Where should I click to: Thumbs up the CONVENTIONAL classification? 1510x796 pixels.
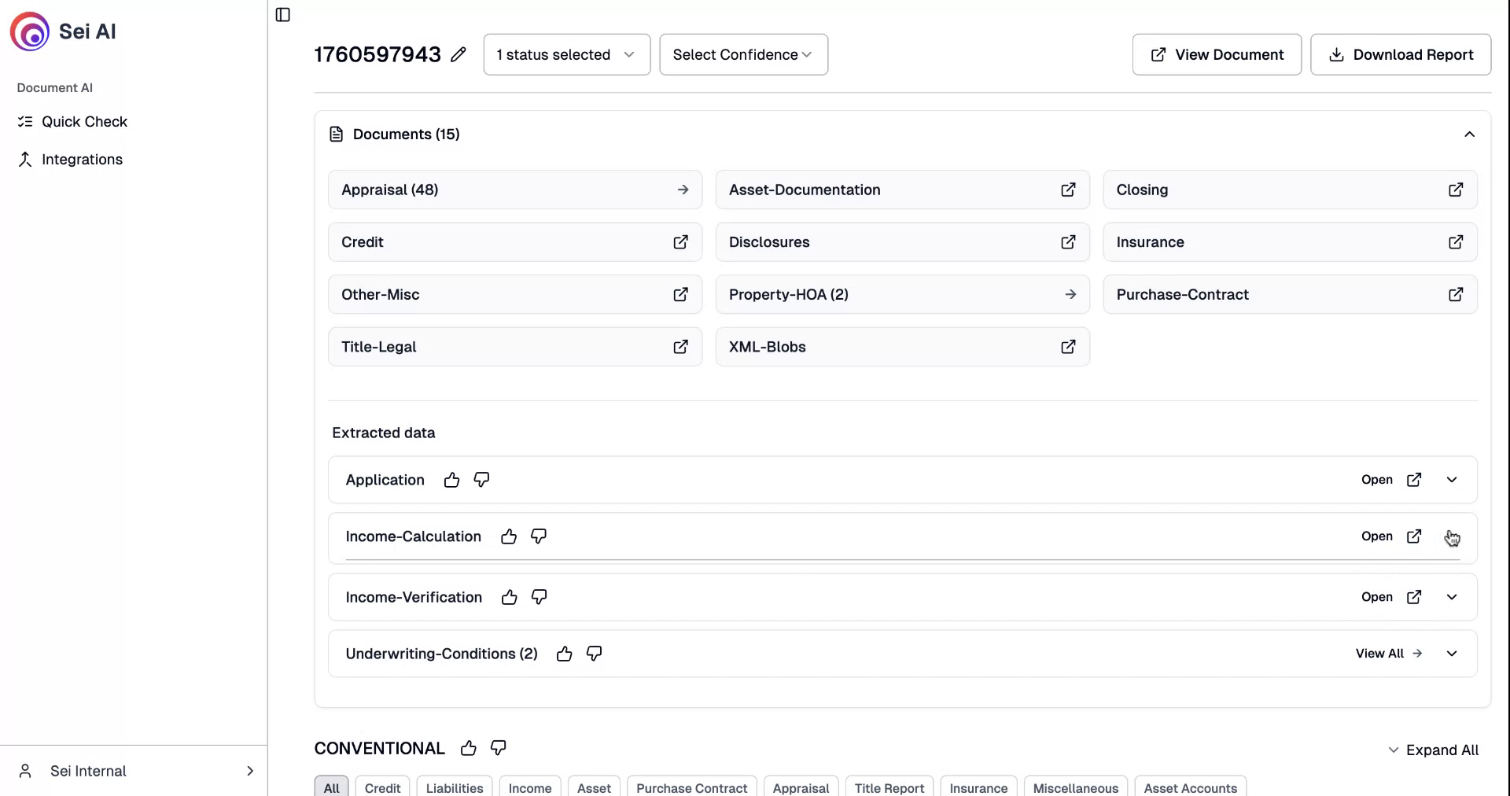pos(468,748)
